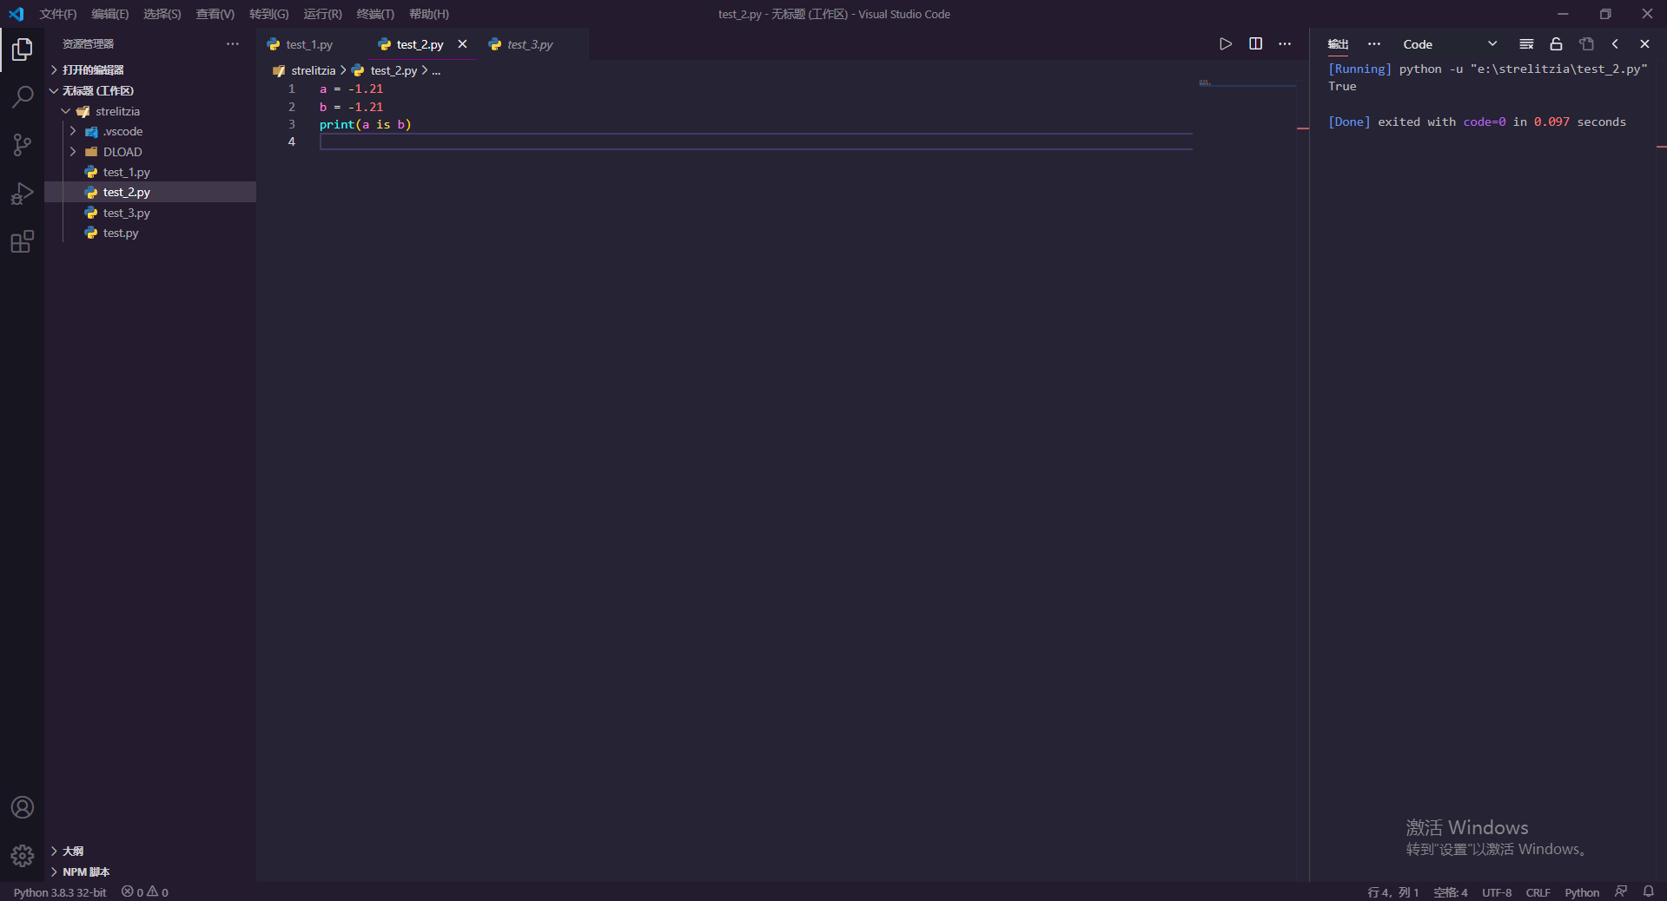This screenshot has width=1667, height=901.
Task: Select Python 3.8.3 32-bit interpreter
Action: (60, 892)
